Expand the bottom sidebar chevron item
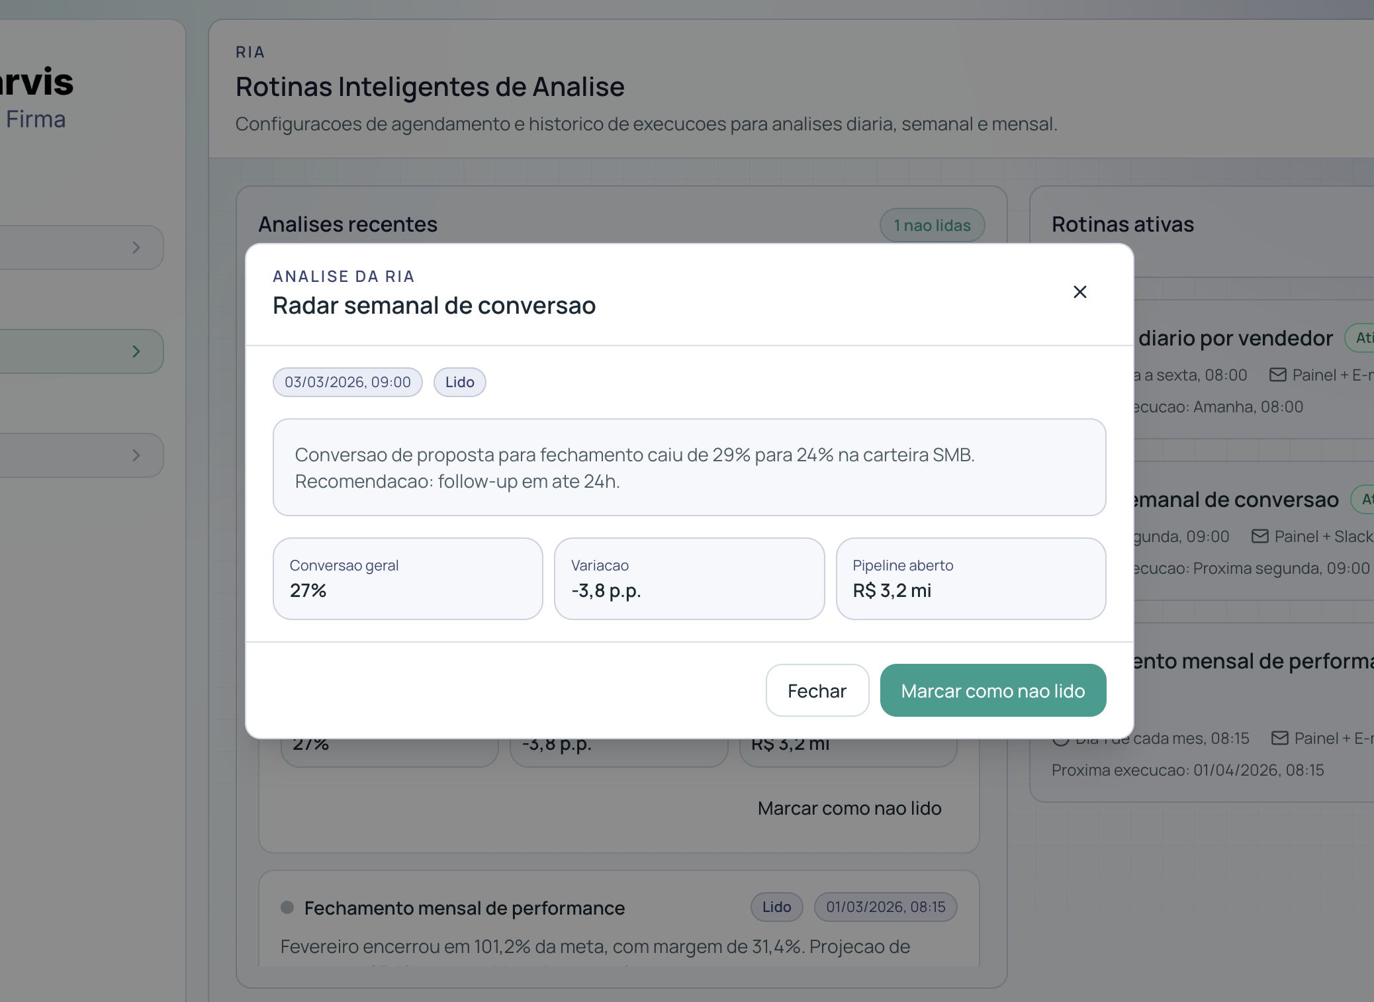Screen dimensions: 1374x1002 (136, 455)
